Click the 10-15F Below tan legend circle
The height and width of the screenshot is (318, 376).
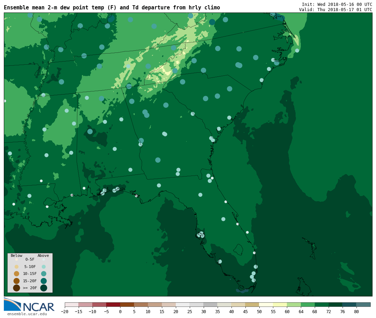pyautogui.click(x=16, y=274)
